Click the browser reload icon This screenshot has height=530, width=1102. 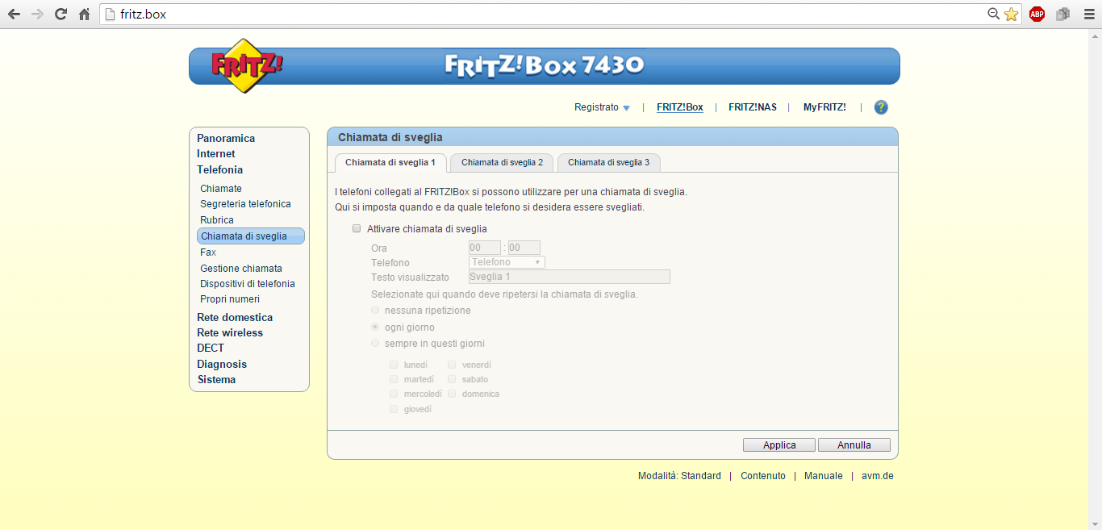click(x=61, y=14)
